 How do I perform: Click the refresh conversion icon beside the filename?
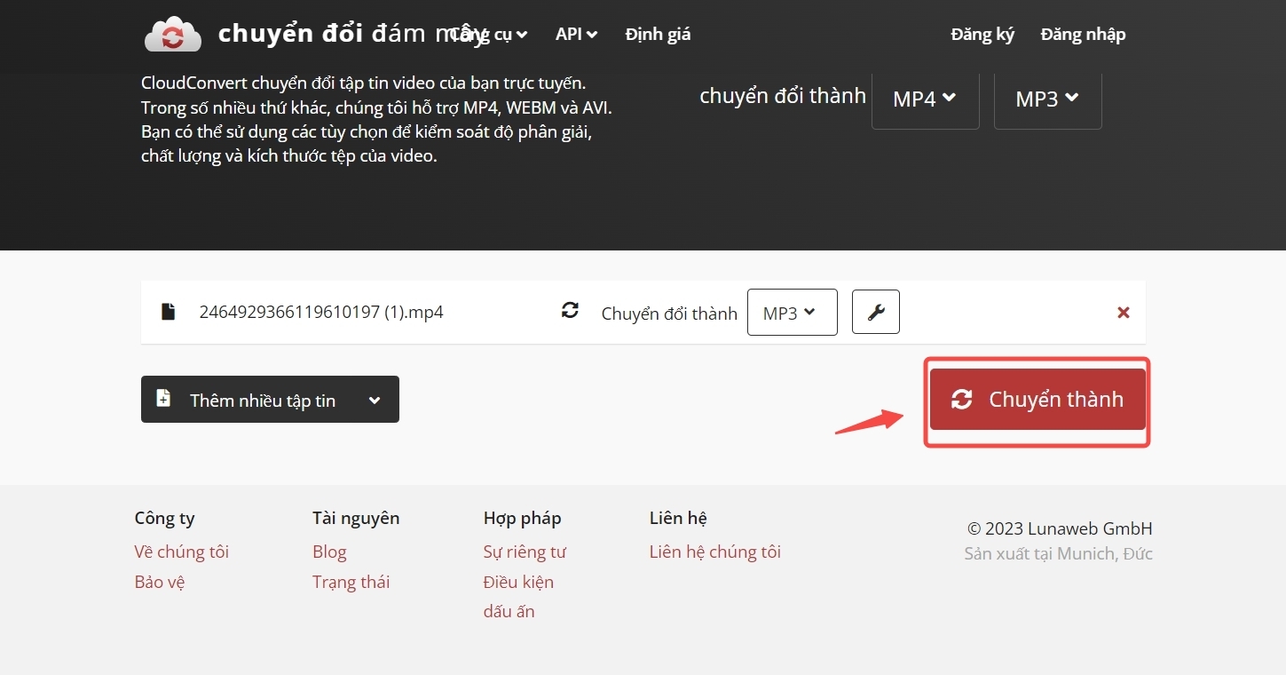[569, 312]
